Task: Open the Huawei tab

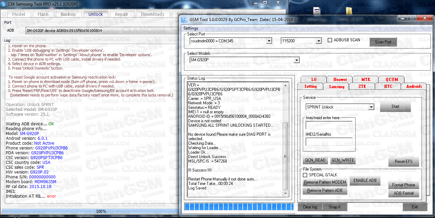Action: point(339,79)
